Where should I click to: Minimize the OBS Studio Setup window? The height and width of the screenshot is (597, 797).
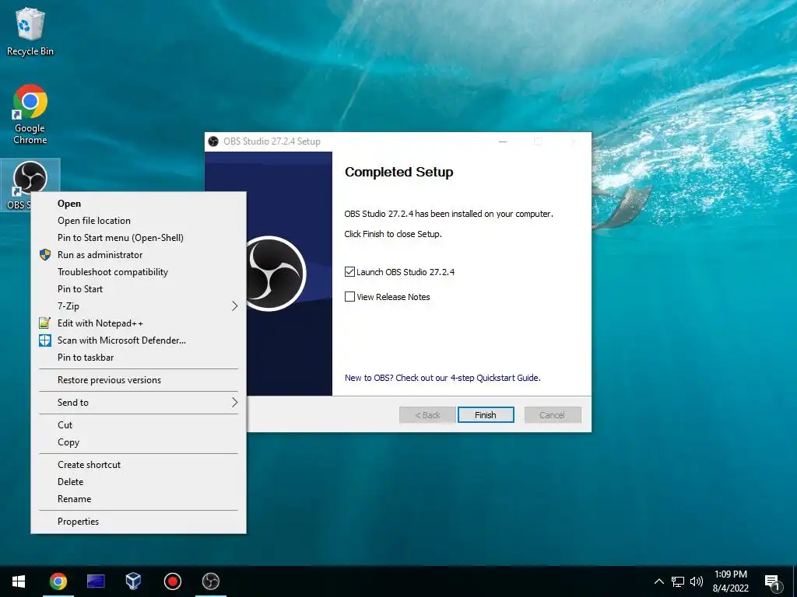point(503,141)
